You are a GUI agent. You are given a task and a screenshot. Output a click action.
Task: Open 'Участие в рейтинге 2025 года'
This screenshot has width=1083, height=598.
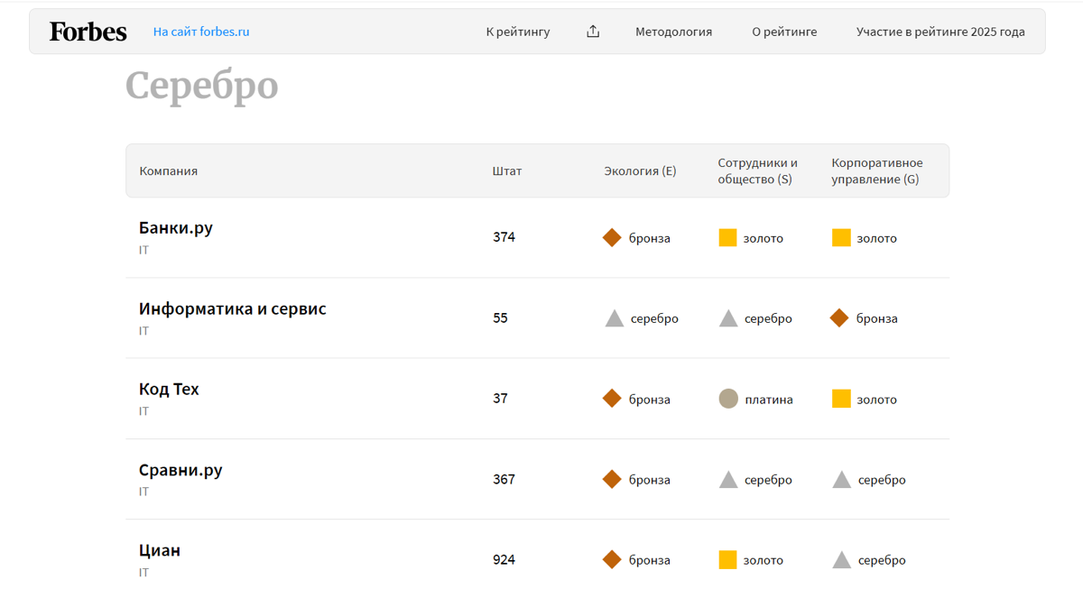click(x=940, y=32)
